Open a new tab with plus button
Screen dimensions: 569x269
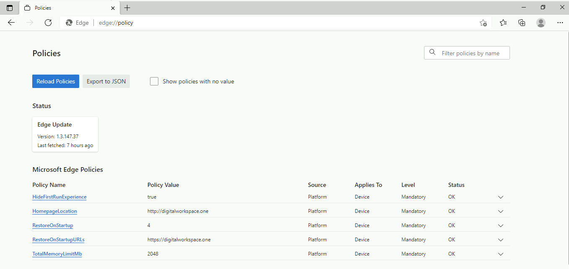(127, 8)
